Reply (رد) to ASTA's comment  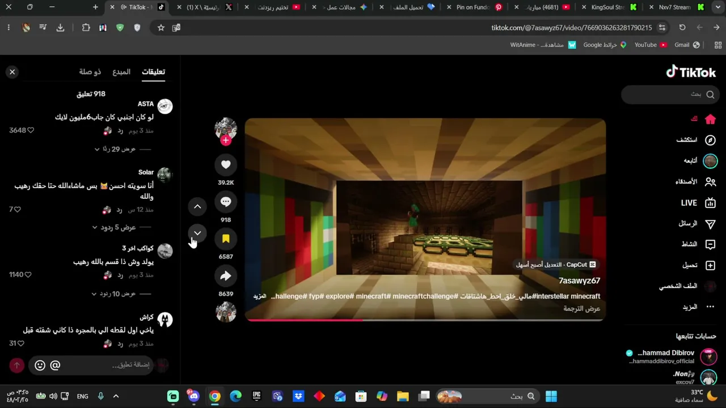click(120, 130)
